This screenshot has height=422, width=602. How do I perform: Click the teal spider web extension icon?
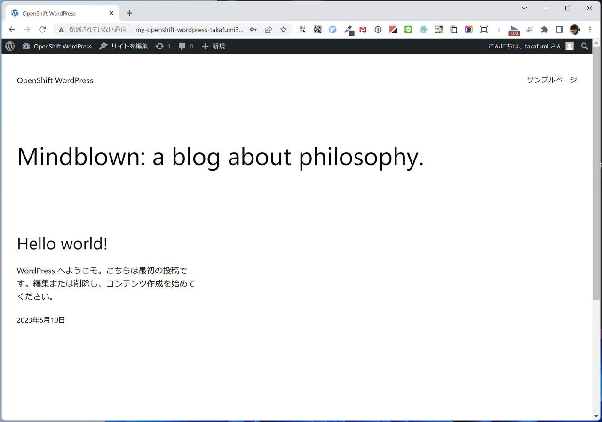[x=423, y=30]
